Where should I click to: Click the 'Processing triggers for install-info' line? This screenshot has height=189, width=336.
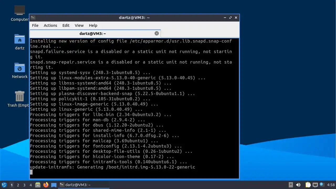coord(104,135)
